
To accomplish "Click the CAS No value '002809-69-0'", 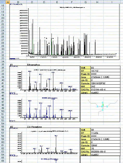I will (x=105, y=152).
